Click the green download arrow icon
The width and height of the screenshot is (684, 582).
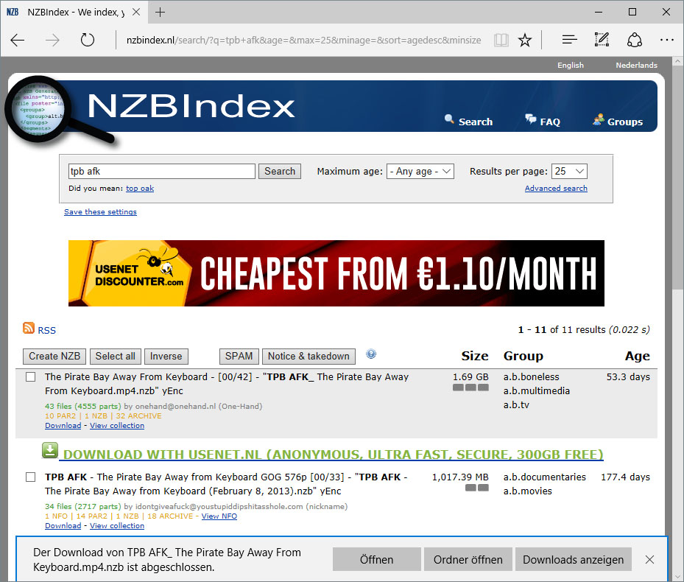50,450
